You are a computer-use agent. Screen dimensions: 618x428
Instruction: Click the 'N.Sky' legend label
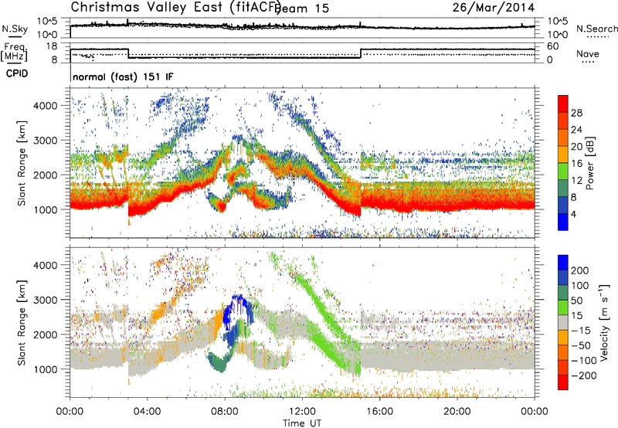[x=15, y=29]
